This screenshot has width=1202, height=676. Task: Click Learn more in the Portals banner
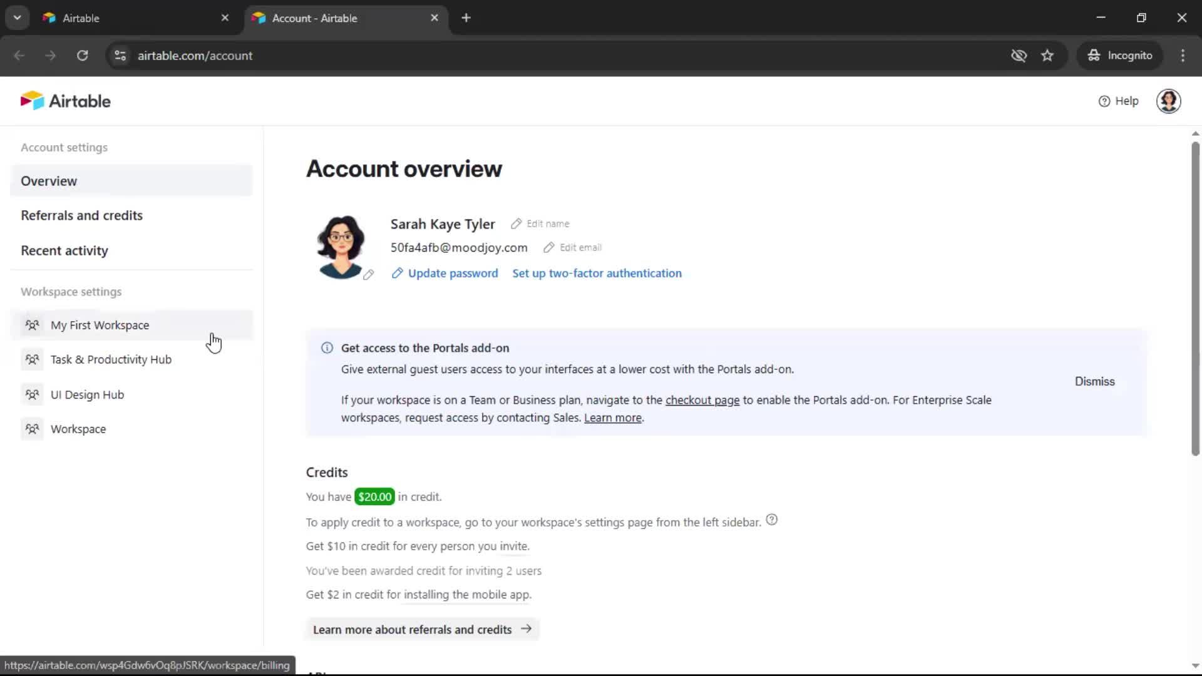point(613,417)
